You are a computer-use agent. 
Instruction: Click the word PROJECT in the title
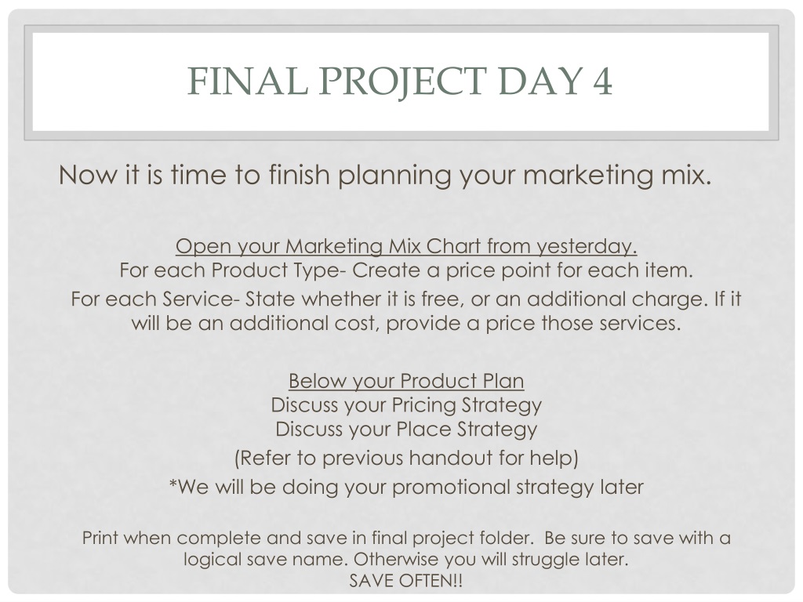tap(402, 82)
